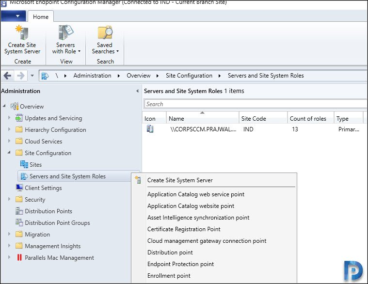Click Site Configuration in the breadcrumb path

[189, 76]
